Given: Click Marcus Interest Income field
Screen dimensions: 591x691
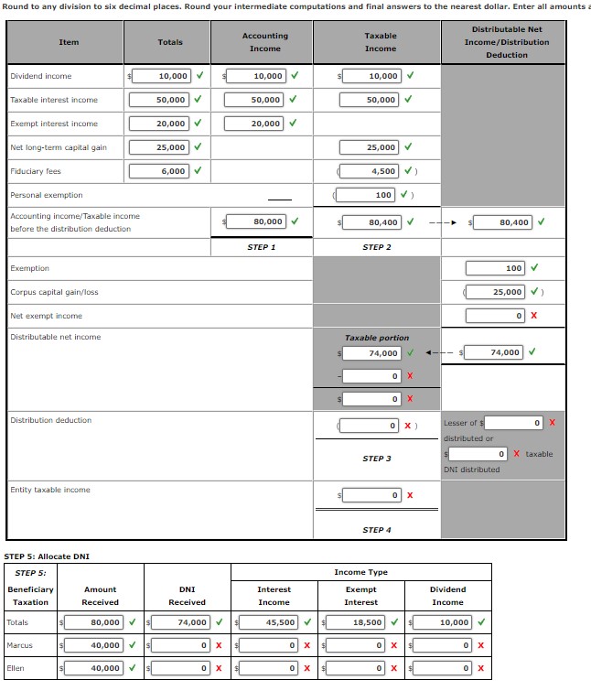Looking at the screenshot, I should click(269, 645).
